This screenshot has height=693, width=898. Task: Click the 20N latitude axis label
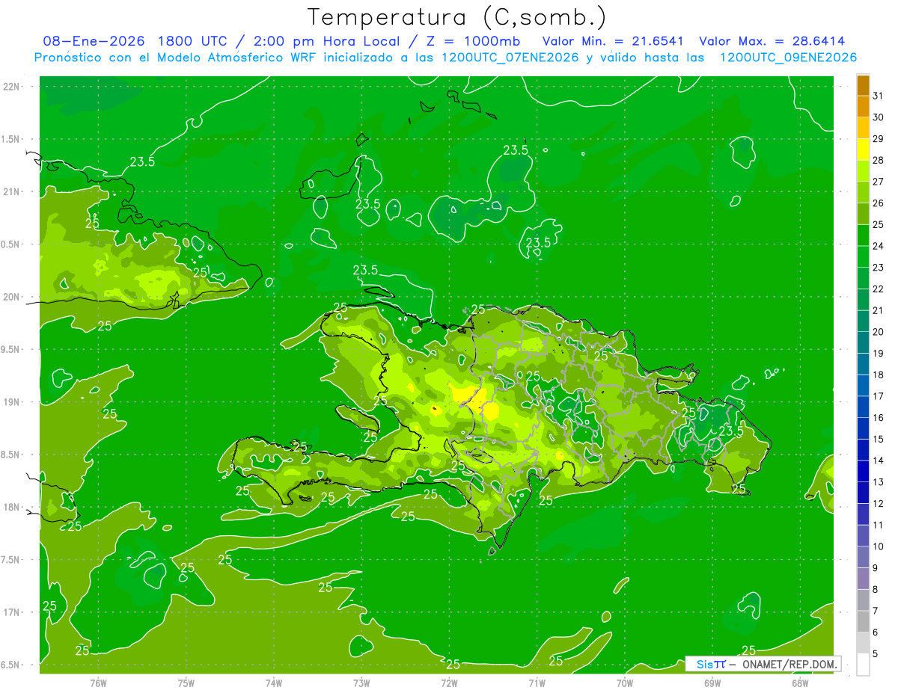pyautogui.click(x=13, y=297)
